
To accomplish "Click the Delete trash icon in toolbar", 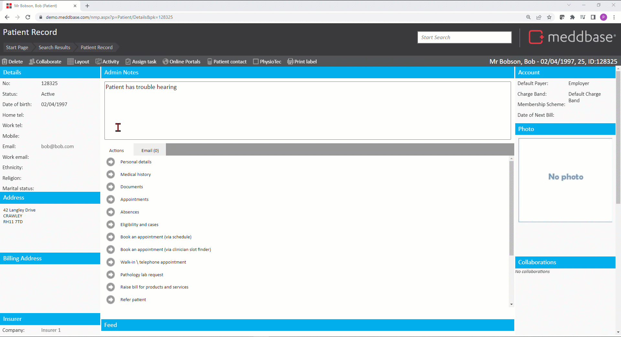I will coord(5,61).
